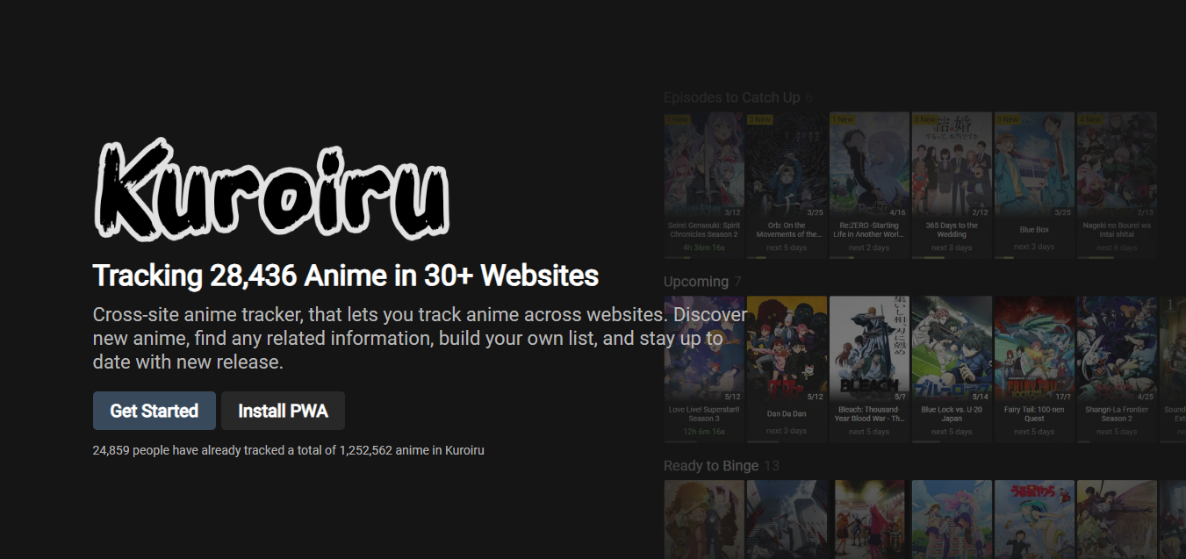Click the 'Upcoming' section heading
Image resolution: width=1186 pixels, height=559 pixels.
tap(696, 282)
